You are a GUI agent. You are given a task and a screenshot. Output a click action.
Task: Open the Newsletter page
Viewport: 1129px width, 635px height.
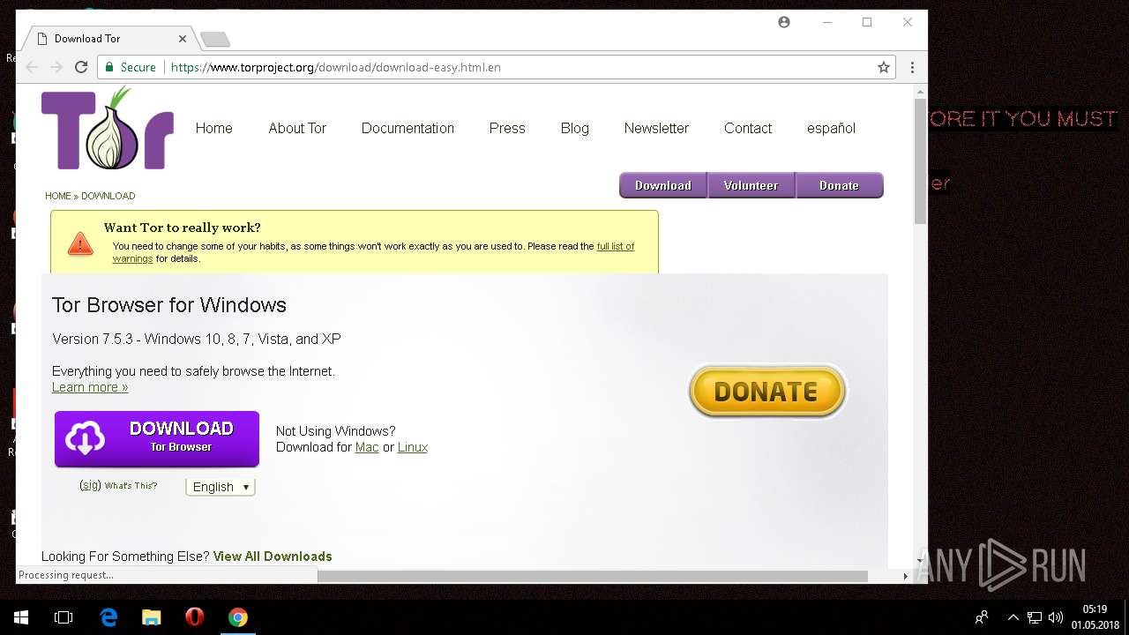(x=656, y=128)
